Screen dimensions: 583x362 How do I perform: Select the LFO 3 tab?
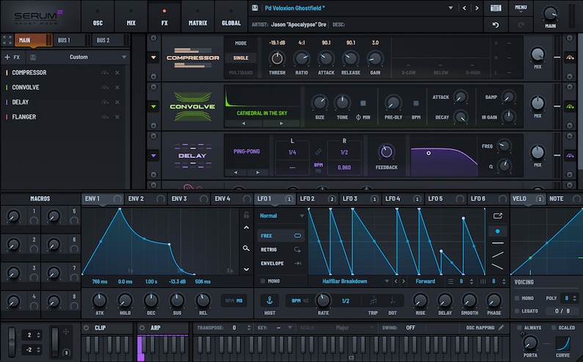coord(361,199)
